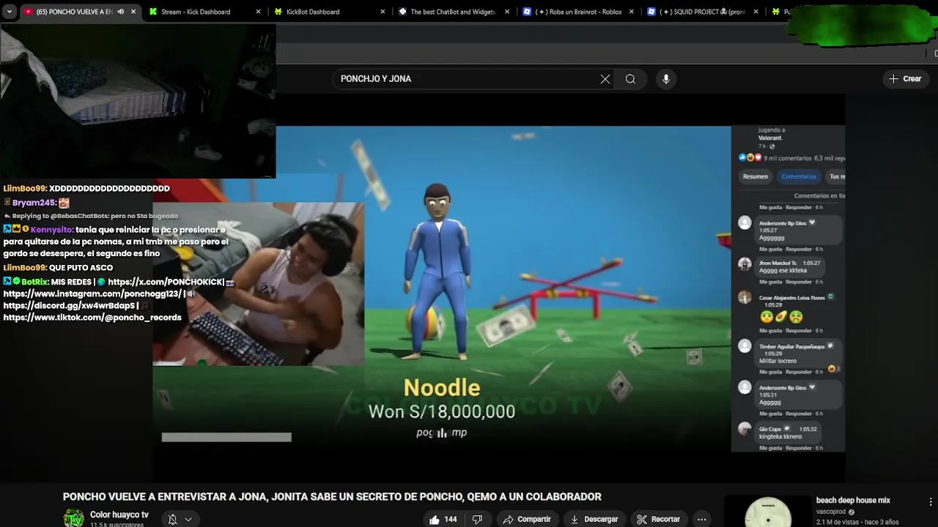This screenshot has height=527, width=938.
Task: Close the PONCHO VUELVE YouTube tab
Action: 133,12
